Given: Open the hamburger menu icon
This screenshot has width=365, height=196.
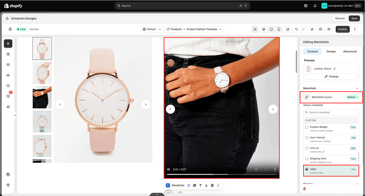Looking at the screenshot, I should 10,29.
